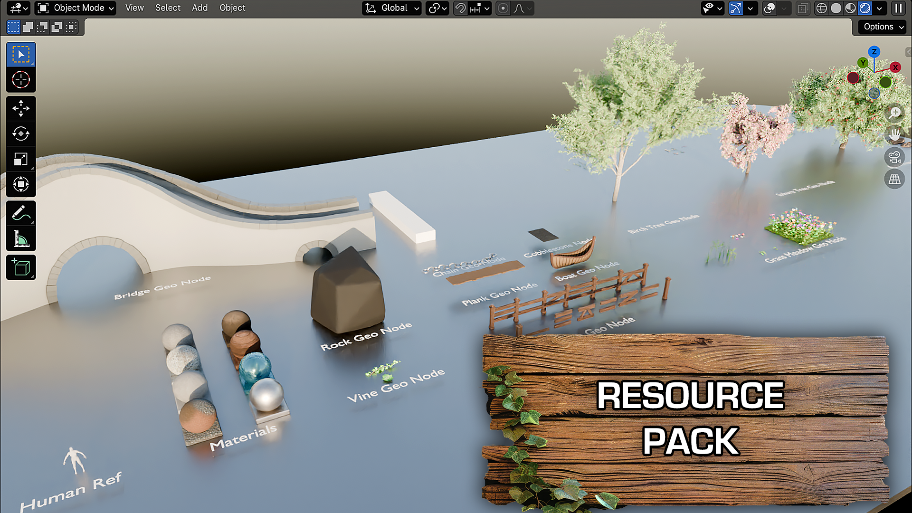The image size is (912, 513).
Task: Activate the Move tool
Action: pyautogui.click(x=21, y=108)
